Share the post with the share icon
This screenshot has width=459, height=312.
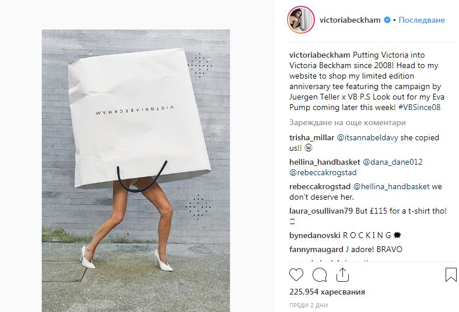click(x=342, y=275)
